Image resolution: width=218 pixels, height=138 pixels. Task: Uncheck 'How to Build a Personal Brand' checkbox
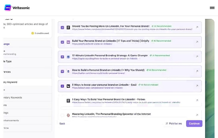(62, 71)
